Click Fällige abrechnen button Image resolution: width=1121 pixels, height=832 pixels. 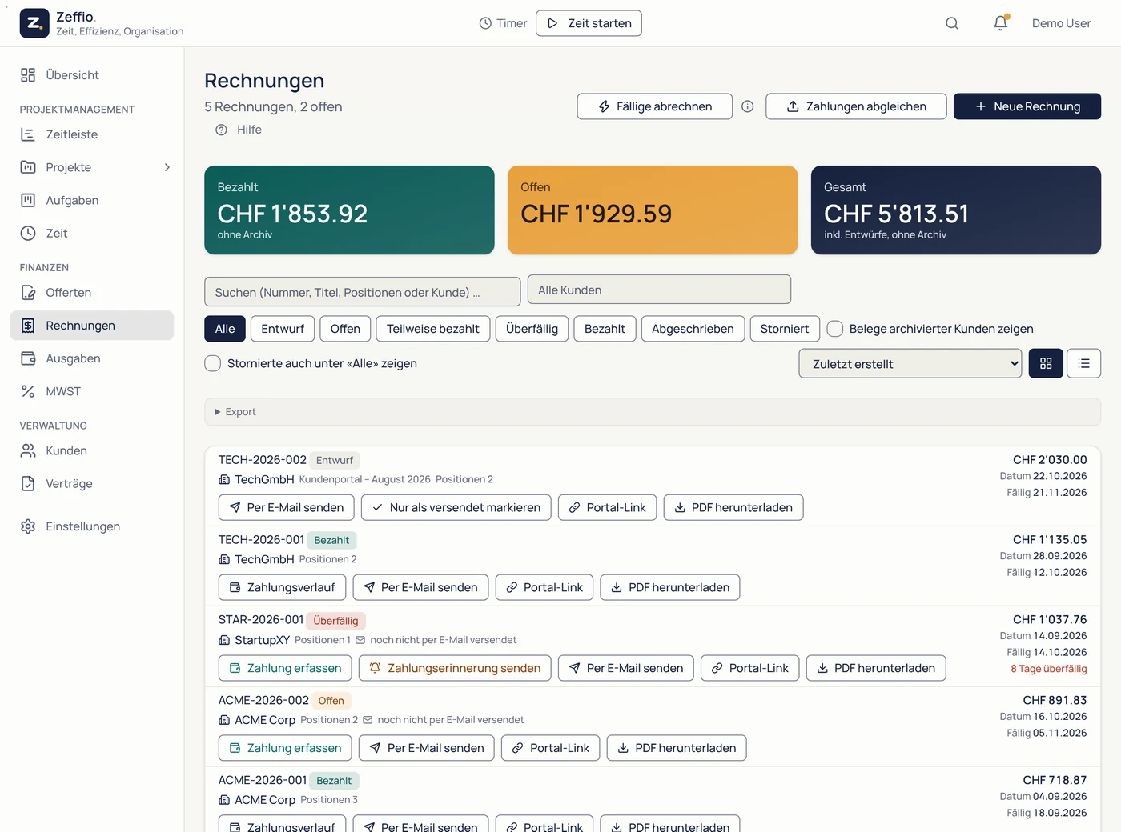tap(655, 106)
